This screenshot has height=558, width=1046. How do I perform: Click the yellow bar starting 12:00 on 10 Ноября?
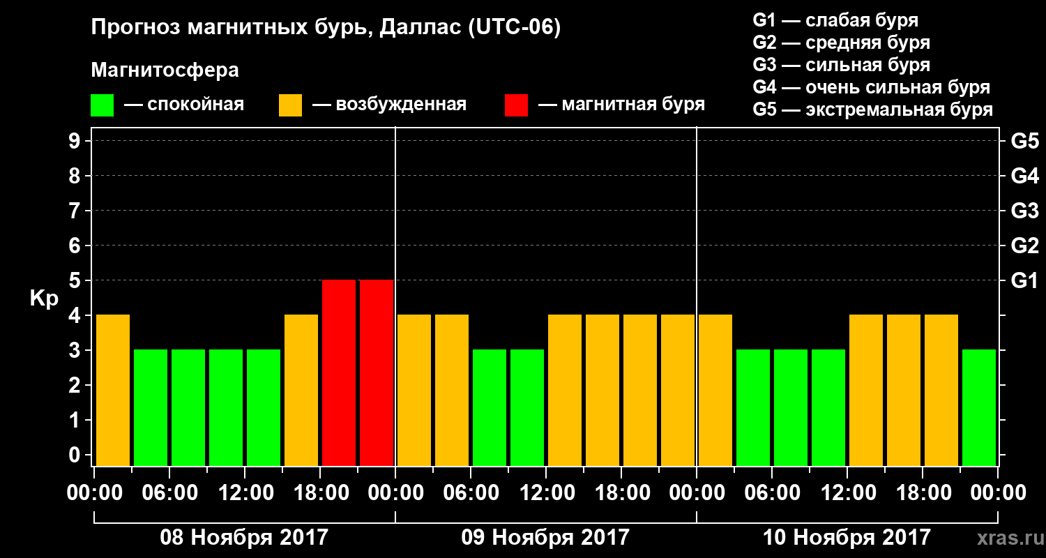click(866, 390)
